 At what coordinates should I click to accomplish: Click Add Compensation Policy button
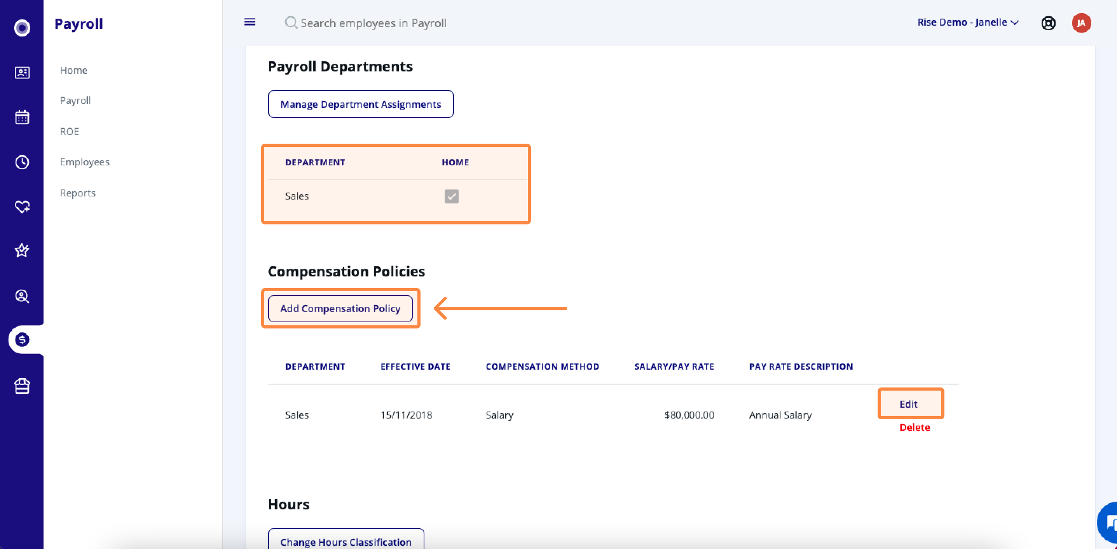point(340,309)
